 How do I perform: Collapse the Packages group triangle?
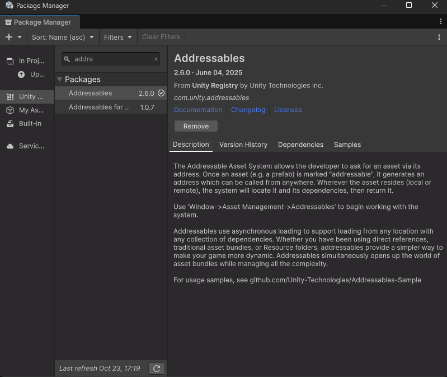pyautogui.click(x=59, y=80)
